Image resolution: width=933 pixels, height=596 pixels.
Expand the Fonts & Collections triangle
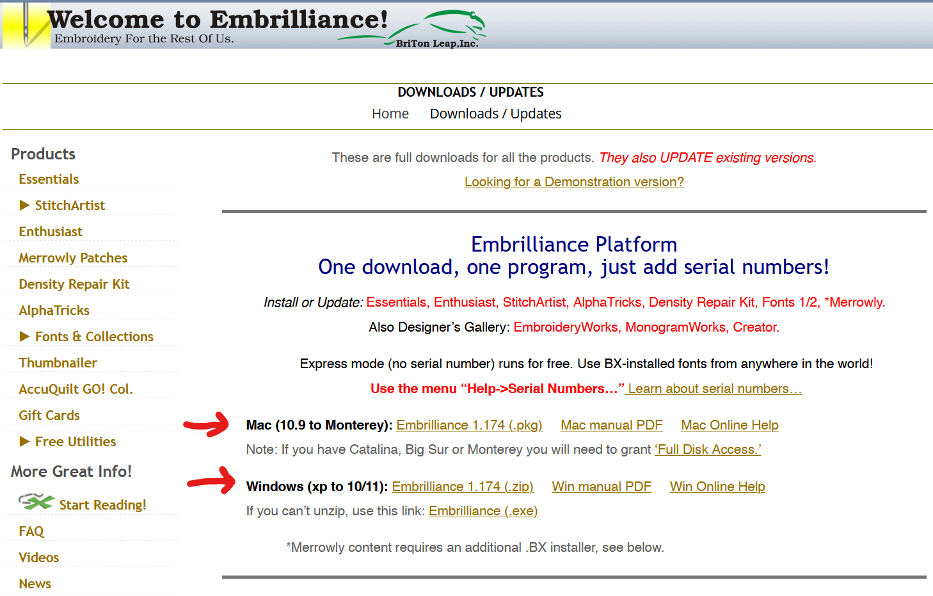pos(24,336)
